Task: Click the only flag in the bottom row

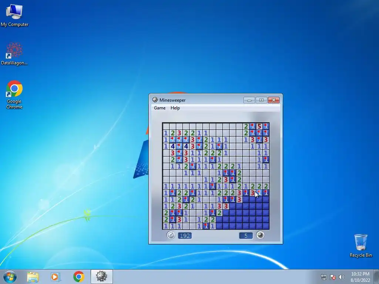Action: pos(206,226)
